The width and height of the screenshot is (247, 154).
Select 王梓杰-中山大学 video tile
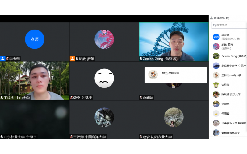35,81
